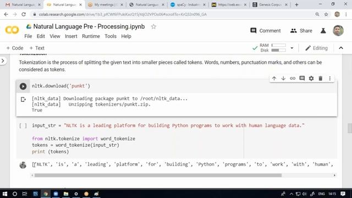
Task: Click the ENG language indicator
Action: 321,194
